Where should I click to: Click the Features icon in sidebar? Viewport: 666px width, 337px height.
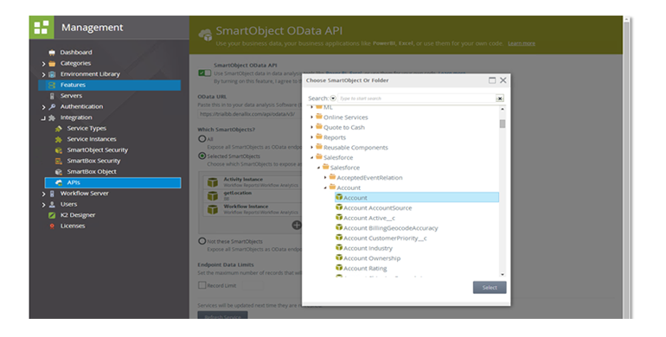(x=52, y=85)
